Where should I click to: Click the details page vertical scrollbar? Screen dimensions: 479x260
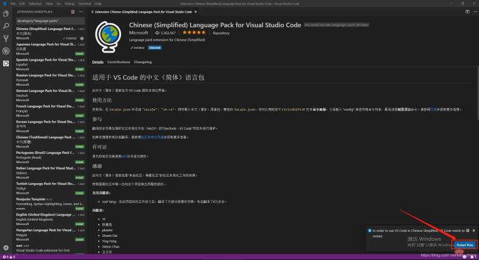coord(477,93)
